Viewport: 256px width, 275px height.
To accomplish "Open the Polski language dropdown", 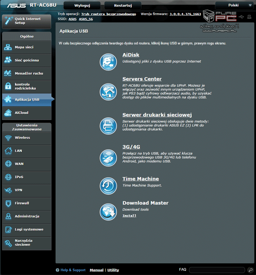I will [x=234, y=5].
